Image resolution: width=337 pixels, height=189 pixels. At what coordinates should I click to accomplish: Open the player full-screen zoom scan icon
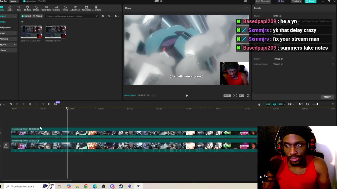tap(235, 96)
